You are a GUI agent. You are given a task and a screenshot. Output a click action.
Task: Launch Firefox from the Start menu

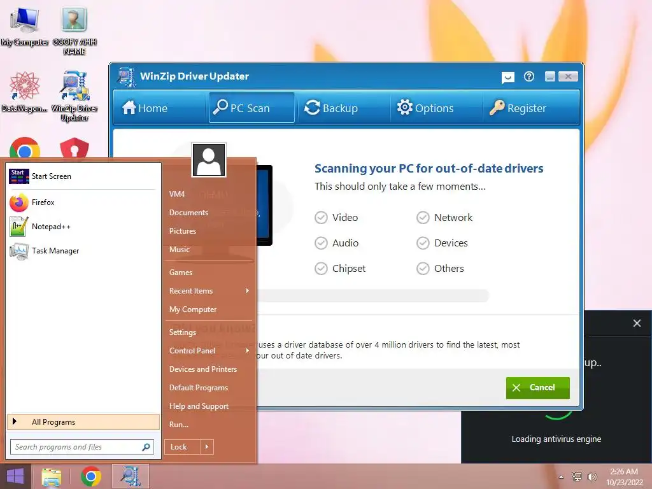point(82,202)
